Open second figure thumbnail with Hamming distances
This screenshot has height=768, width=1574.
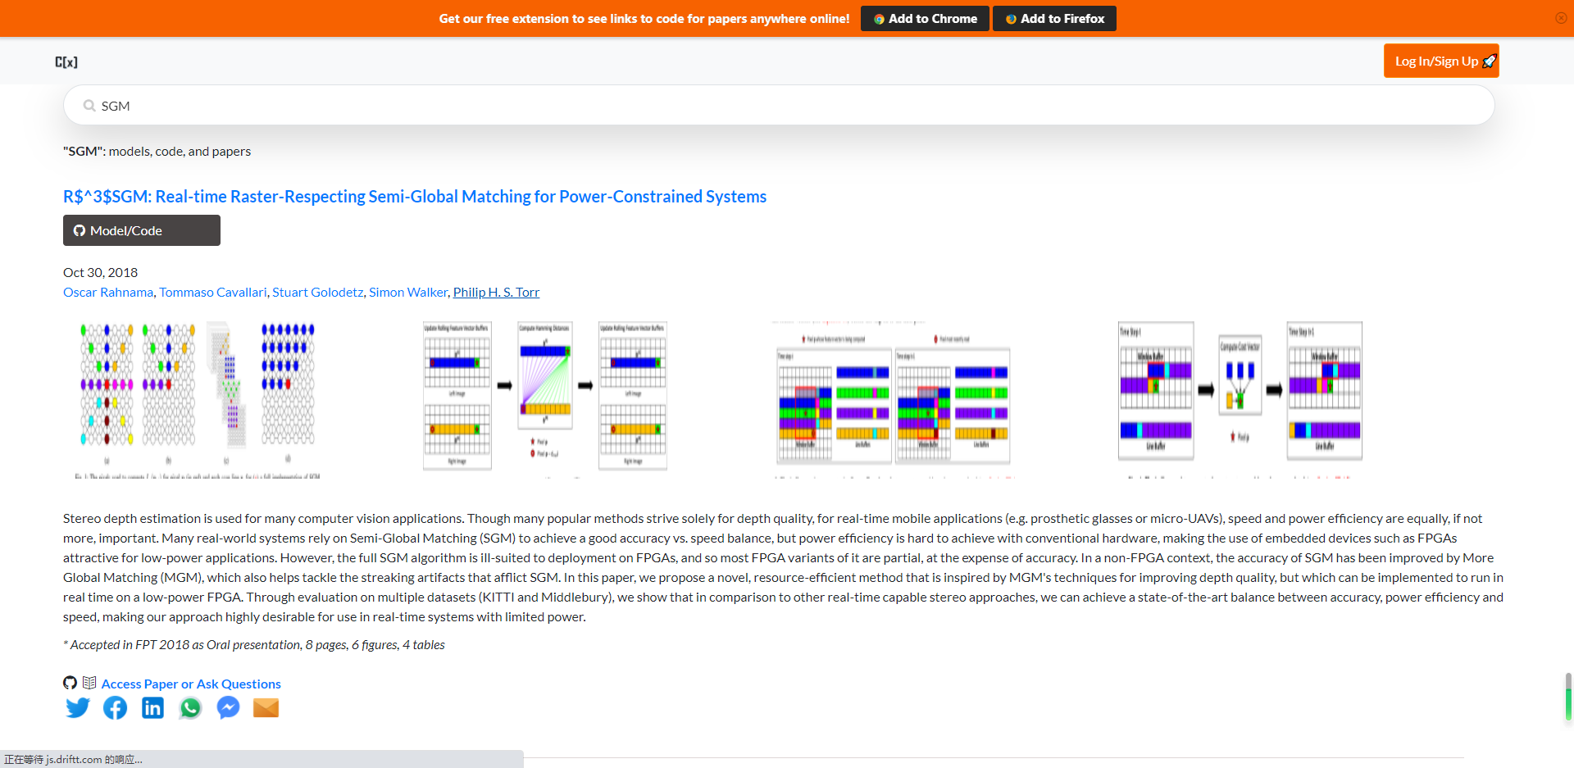(x=545, y=399)
